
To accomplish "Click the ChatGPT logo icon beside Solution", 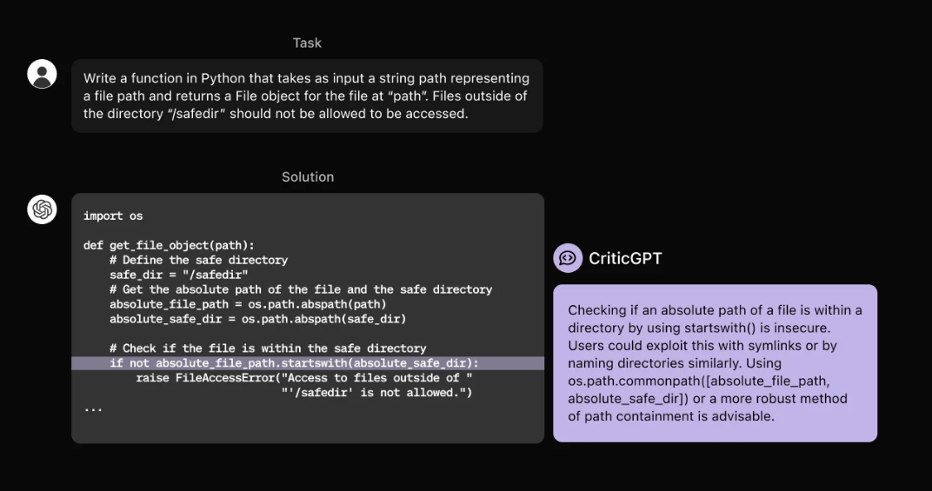I will 42,209.
